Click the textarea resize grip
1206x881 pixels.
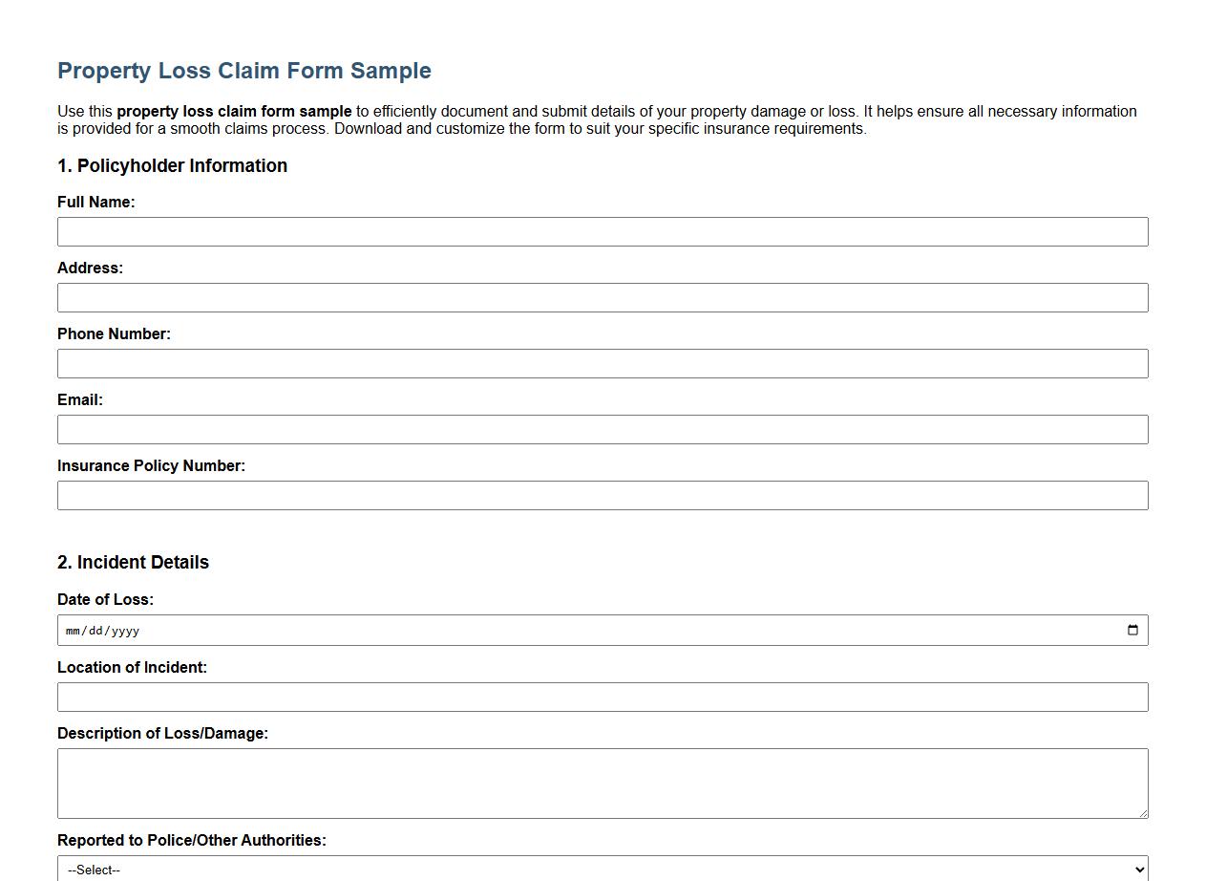tap(1143, 813)
